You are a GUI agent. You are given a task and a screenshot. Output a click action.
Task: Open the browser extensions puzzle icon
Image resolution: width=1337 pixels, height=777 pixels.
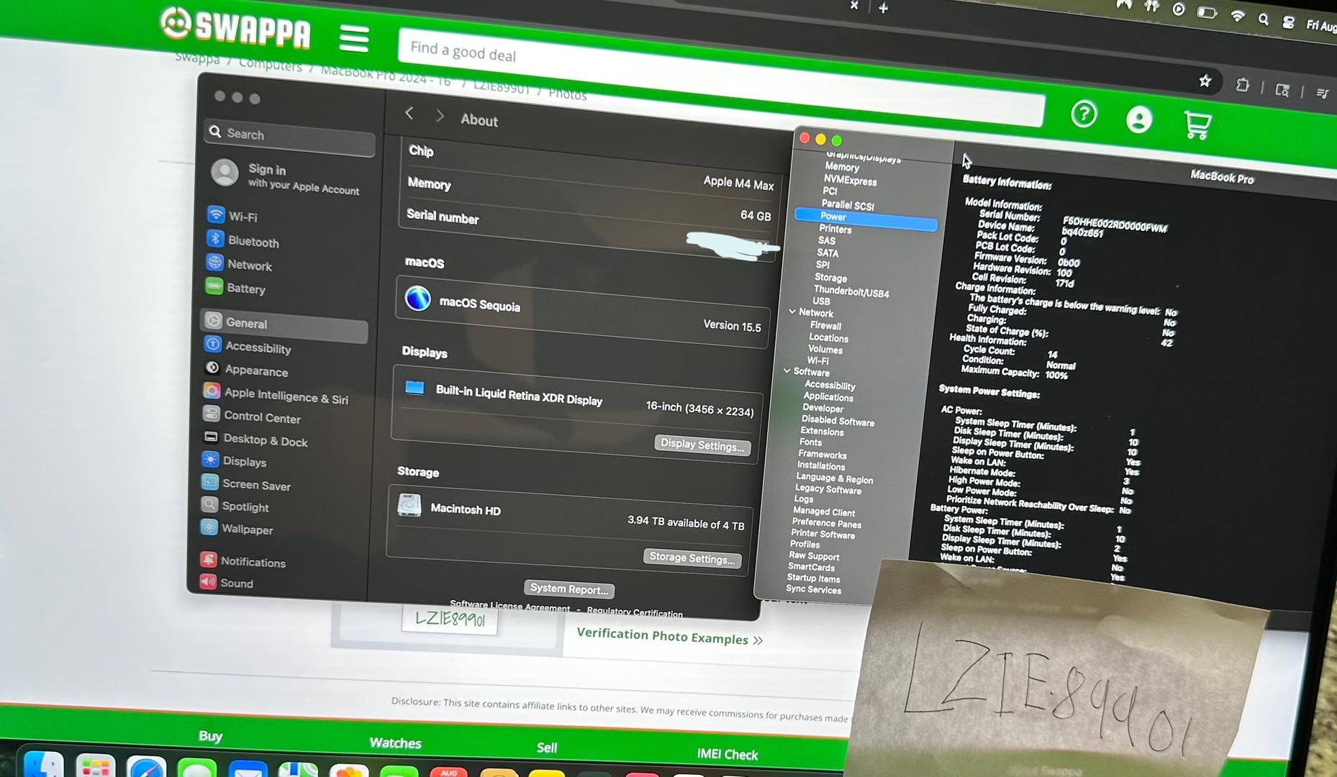coord(1243,86)
